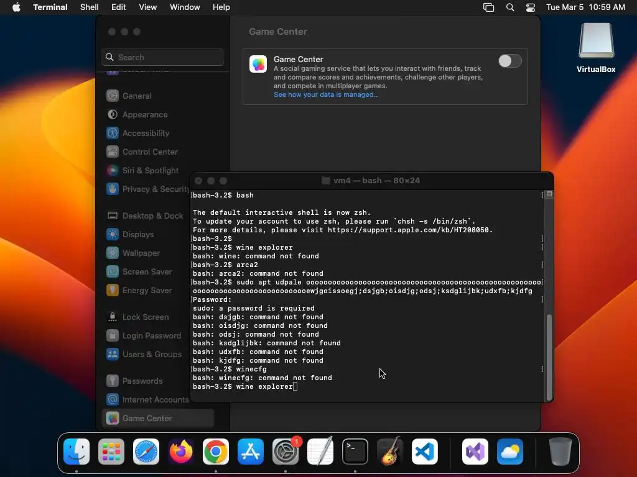637x477 pixels.
Task: Open Visual Studio purple icon in Dock
Action: pyautogui.click(x=475, y=452)
